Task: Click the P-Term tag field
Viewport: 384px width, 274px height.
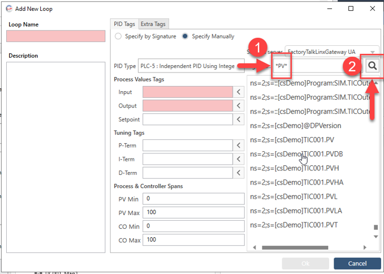Action: point(188,145)
